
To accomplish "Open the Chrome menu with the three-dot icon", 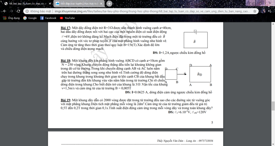I will [270, 11].
